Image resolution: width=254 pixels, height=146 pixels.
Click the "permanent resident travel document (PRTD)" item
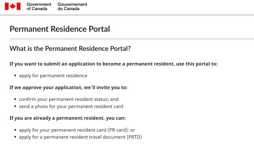[80, 137]
